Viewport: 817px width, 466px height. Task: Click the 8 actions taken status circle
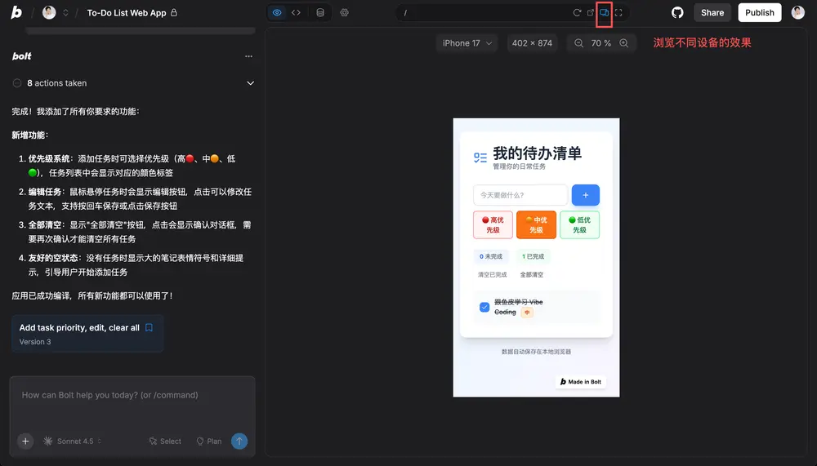tap(16, 82)
